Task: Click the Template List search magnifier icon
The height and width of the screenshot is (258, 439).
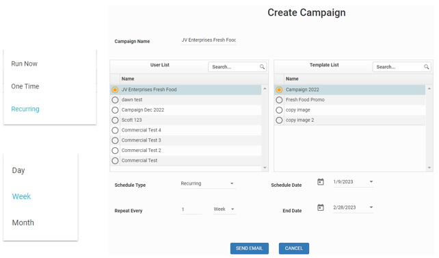Action: 427,67
